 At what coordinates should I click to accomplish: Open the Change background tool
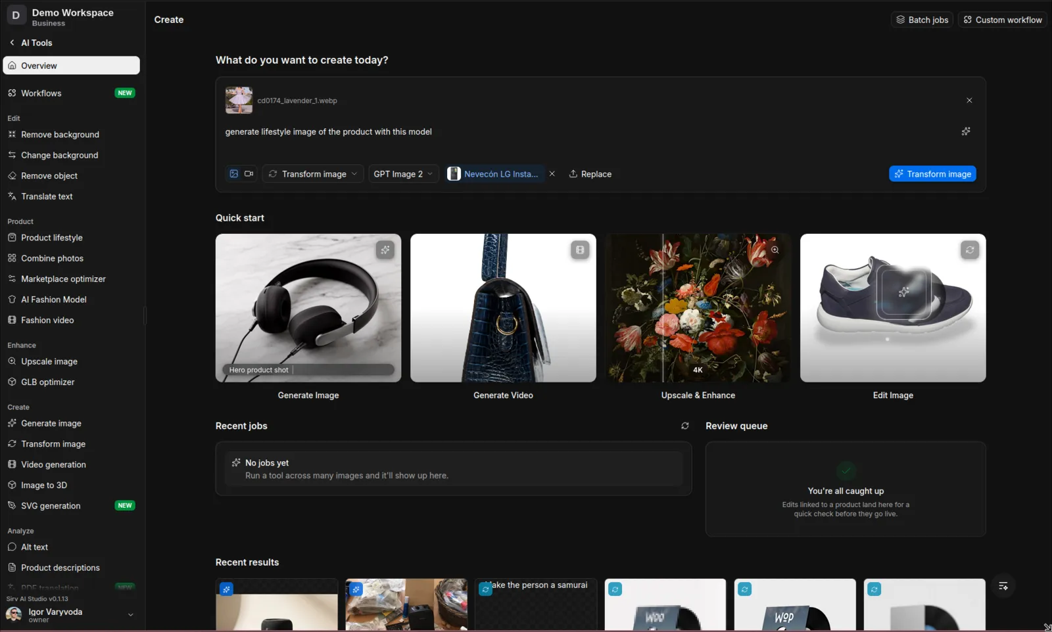tap(71, 155)
